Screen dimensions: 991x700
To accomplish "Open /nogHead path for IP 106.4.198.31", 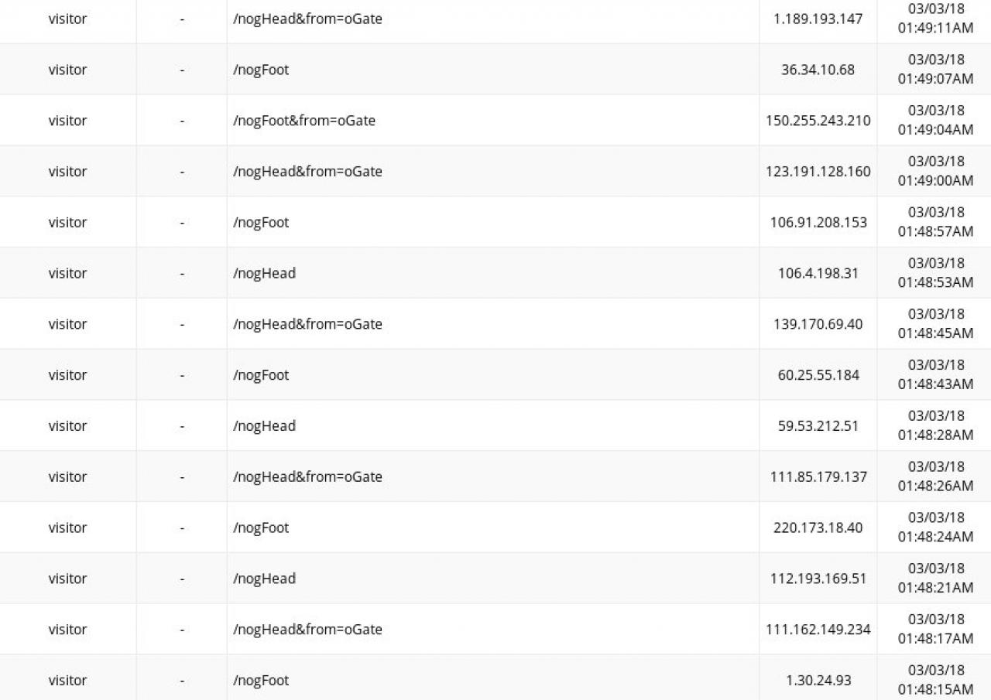I will (x=264, y=273).
